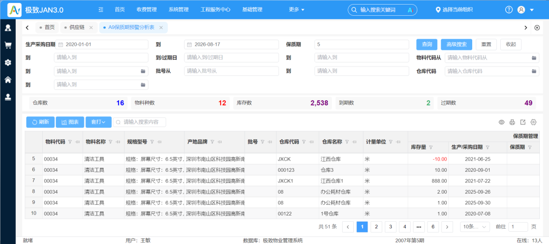Open the 10条 page size dropdown
Image resolution: width=549 pixels, height=244 pixels.
(x=475, y=227)
